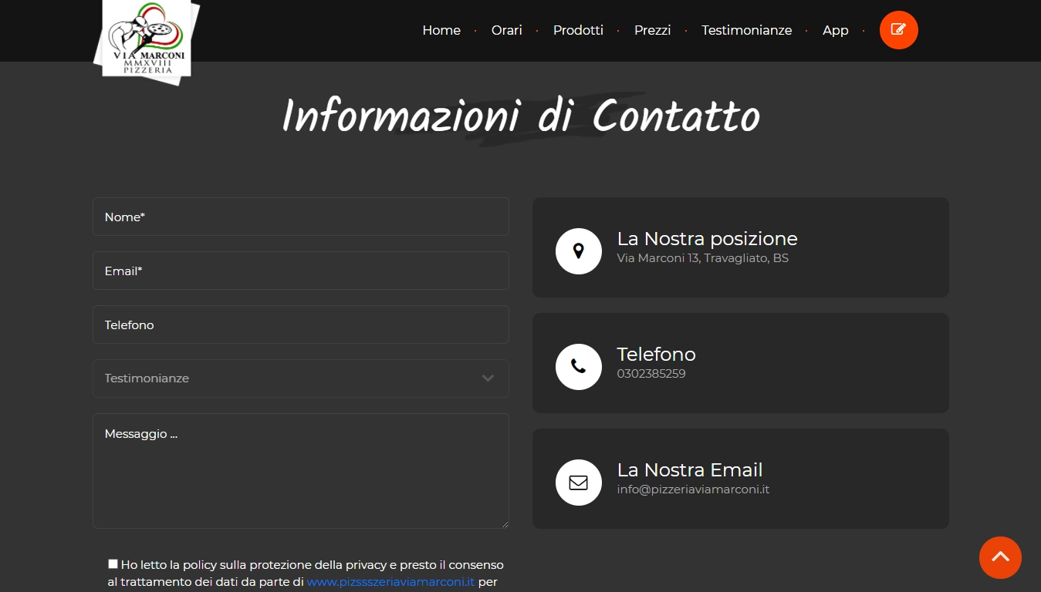Image resolution: width=1041 pixels, height=592 pixels.
Task: Open Testimonianze in the top navigation
Action: [x=746, y=30]
